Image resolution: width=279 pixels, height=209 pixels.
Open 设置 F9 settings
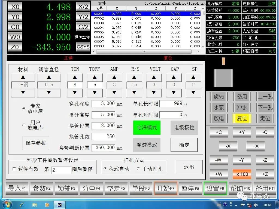pyautogui.click(x=215, y=188)
